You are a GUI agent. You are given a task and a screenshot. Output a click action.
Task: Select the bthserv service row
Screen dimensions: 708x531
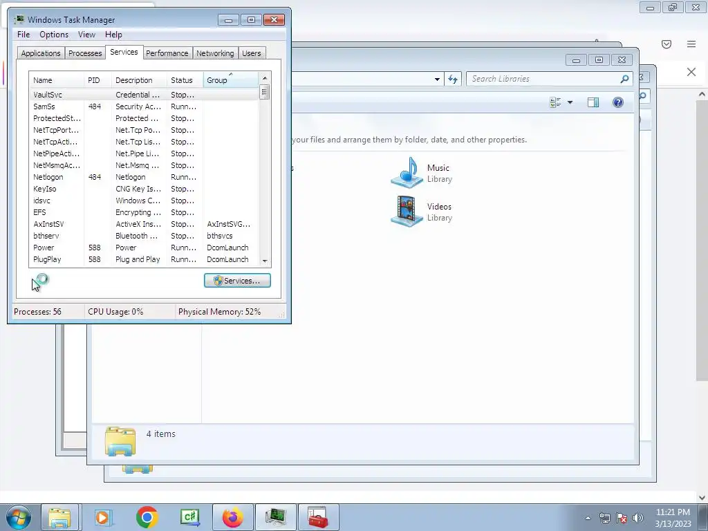pos(144,236)
